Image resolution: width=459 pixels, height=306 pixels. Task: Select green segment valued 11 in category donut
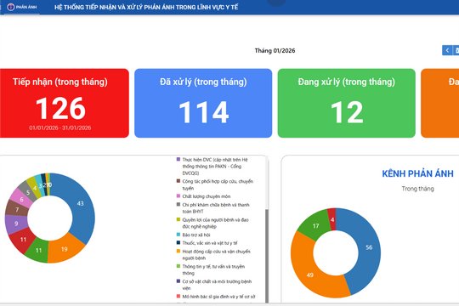pos(38,251)
